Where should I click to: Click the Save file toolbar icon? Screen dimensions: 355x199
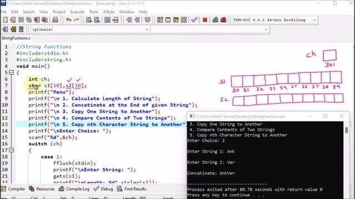(21, 20)
